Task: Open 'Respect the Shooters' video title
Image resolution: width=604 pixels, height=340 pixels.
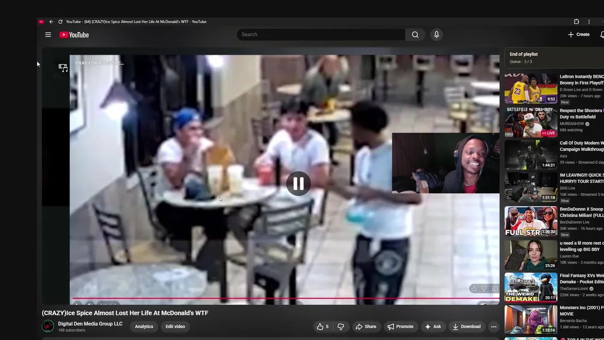Action: pyautogui.click(x=581, y=114)
